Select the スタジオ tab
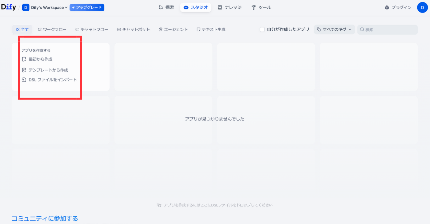Screen dimensions: 430x224 pos(196,7)
